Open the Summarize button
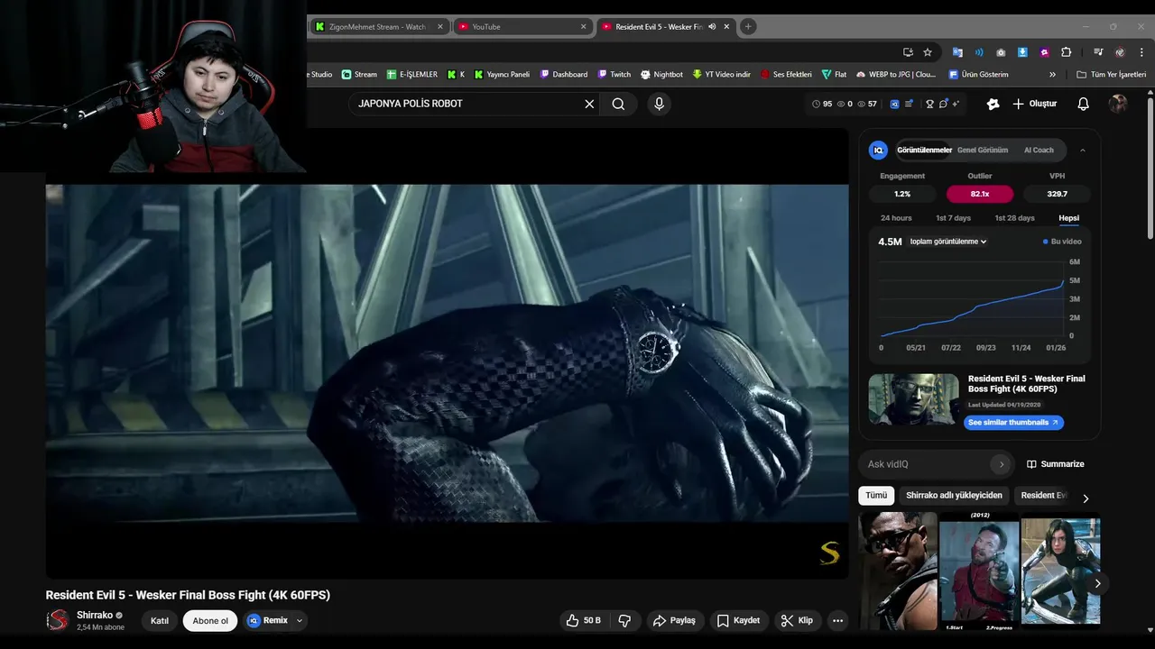 [1056, 464]
